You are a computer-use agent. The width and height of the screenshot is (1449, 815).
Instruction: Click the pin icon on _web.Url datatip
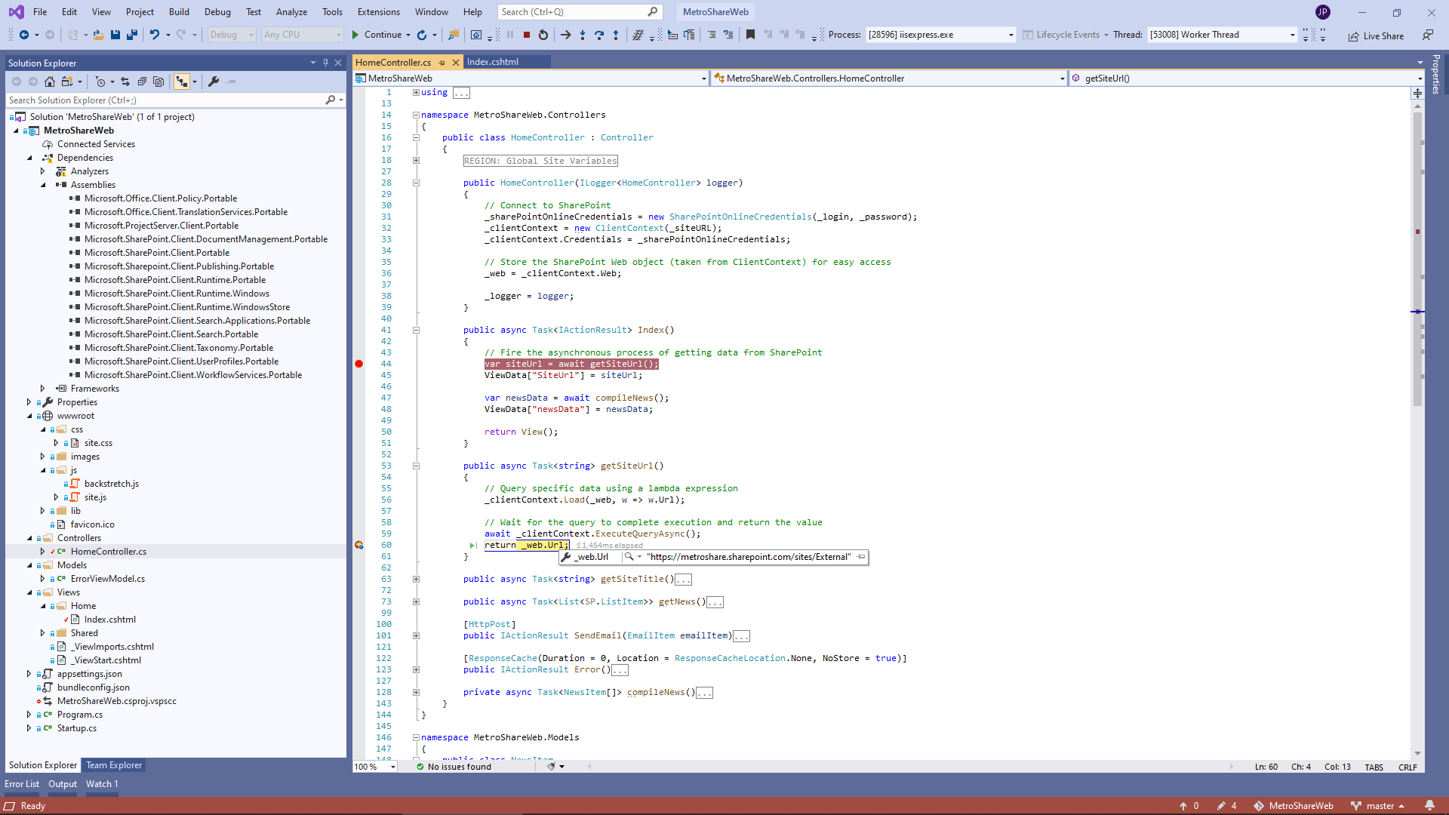[x=861, y=557]
